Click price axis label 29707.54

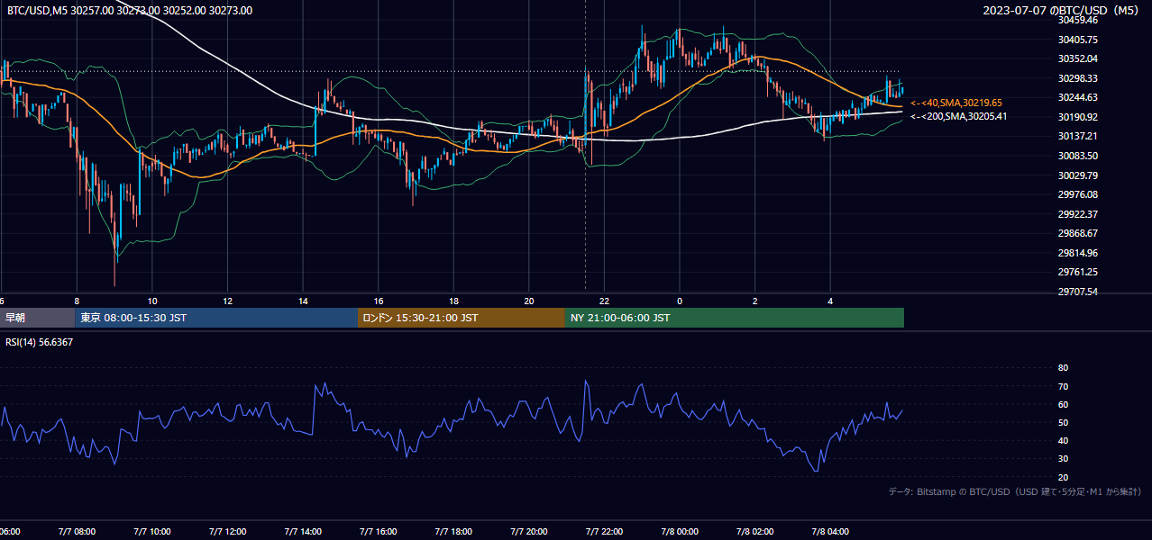pyautogui.click(x=1077, y=292)
